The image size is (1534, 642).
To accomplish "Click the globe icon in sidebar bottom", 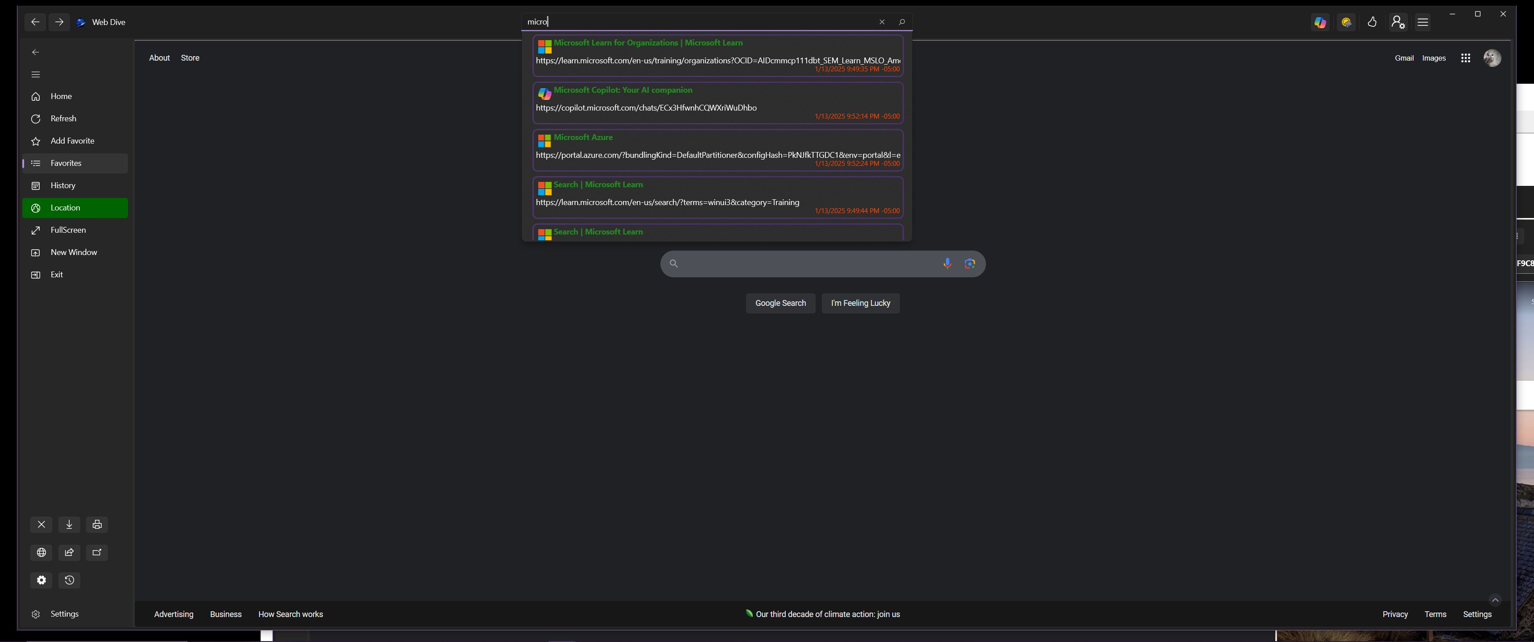I will click(41, 552).
